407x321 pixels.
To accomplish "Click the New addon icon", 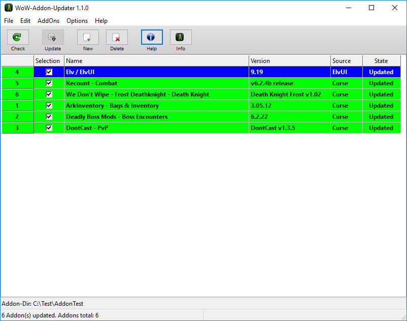I will (88, 38).
